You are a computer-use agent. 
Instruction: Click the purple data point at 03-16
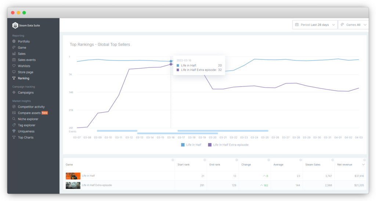(171, 64)
